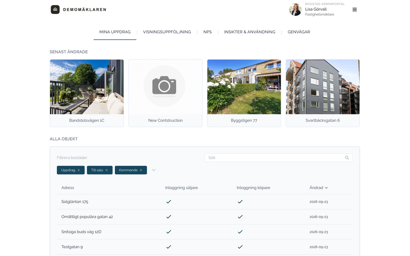Click seller login checkmark for Solgläntan 175
The height and width of the screenshot is (256, 410).
169,201
